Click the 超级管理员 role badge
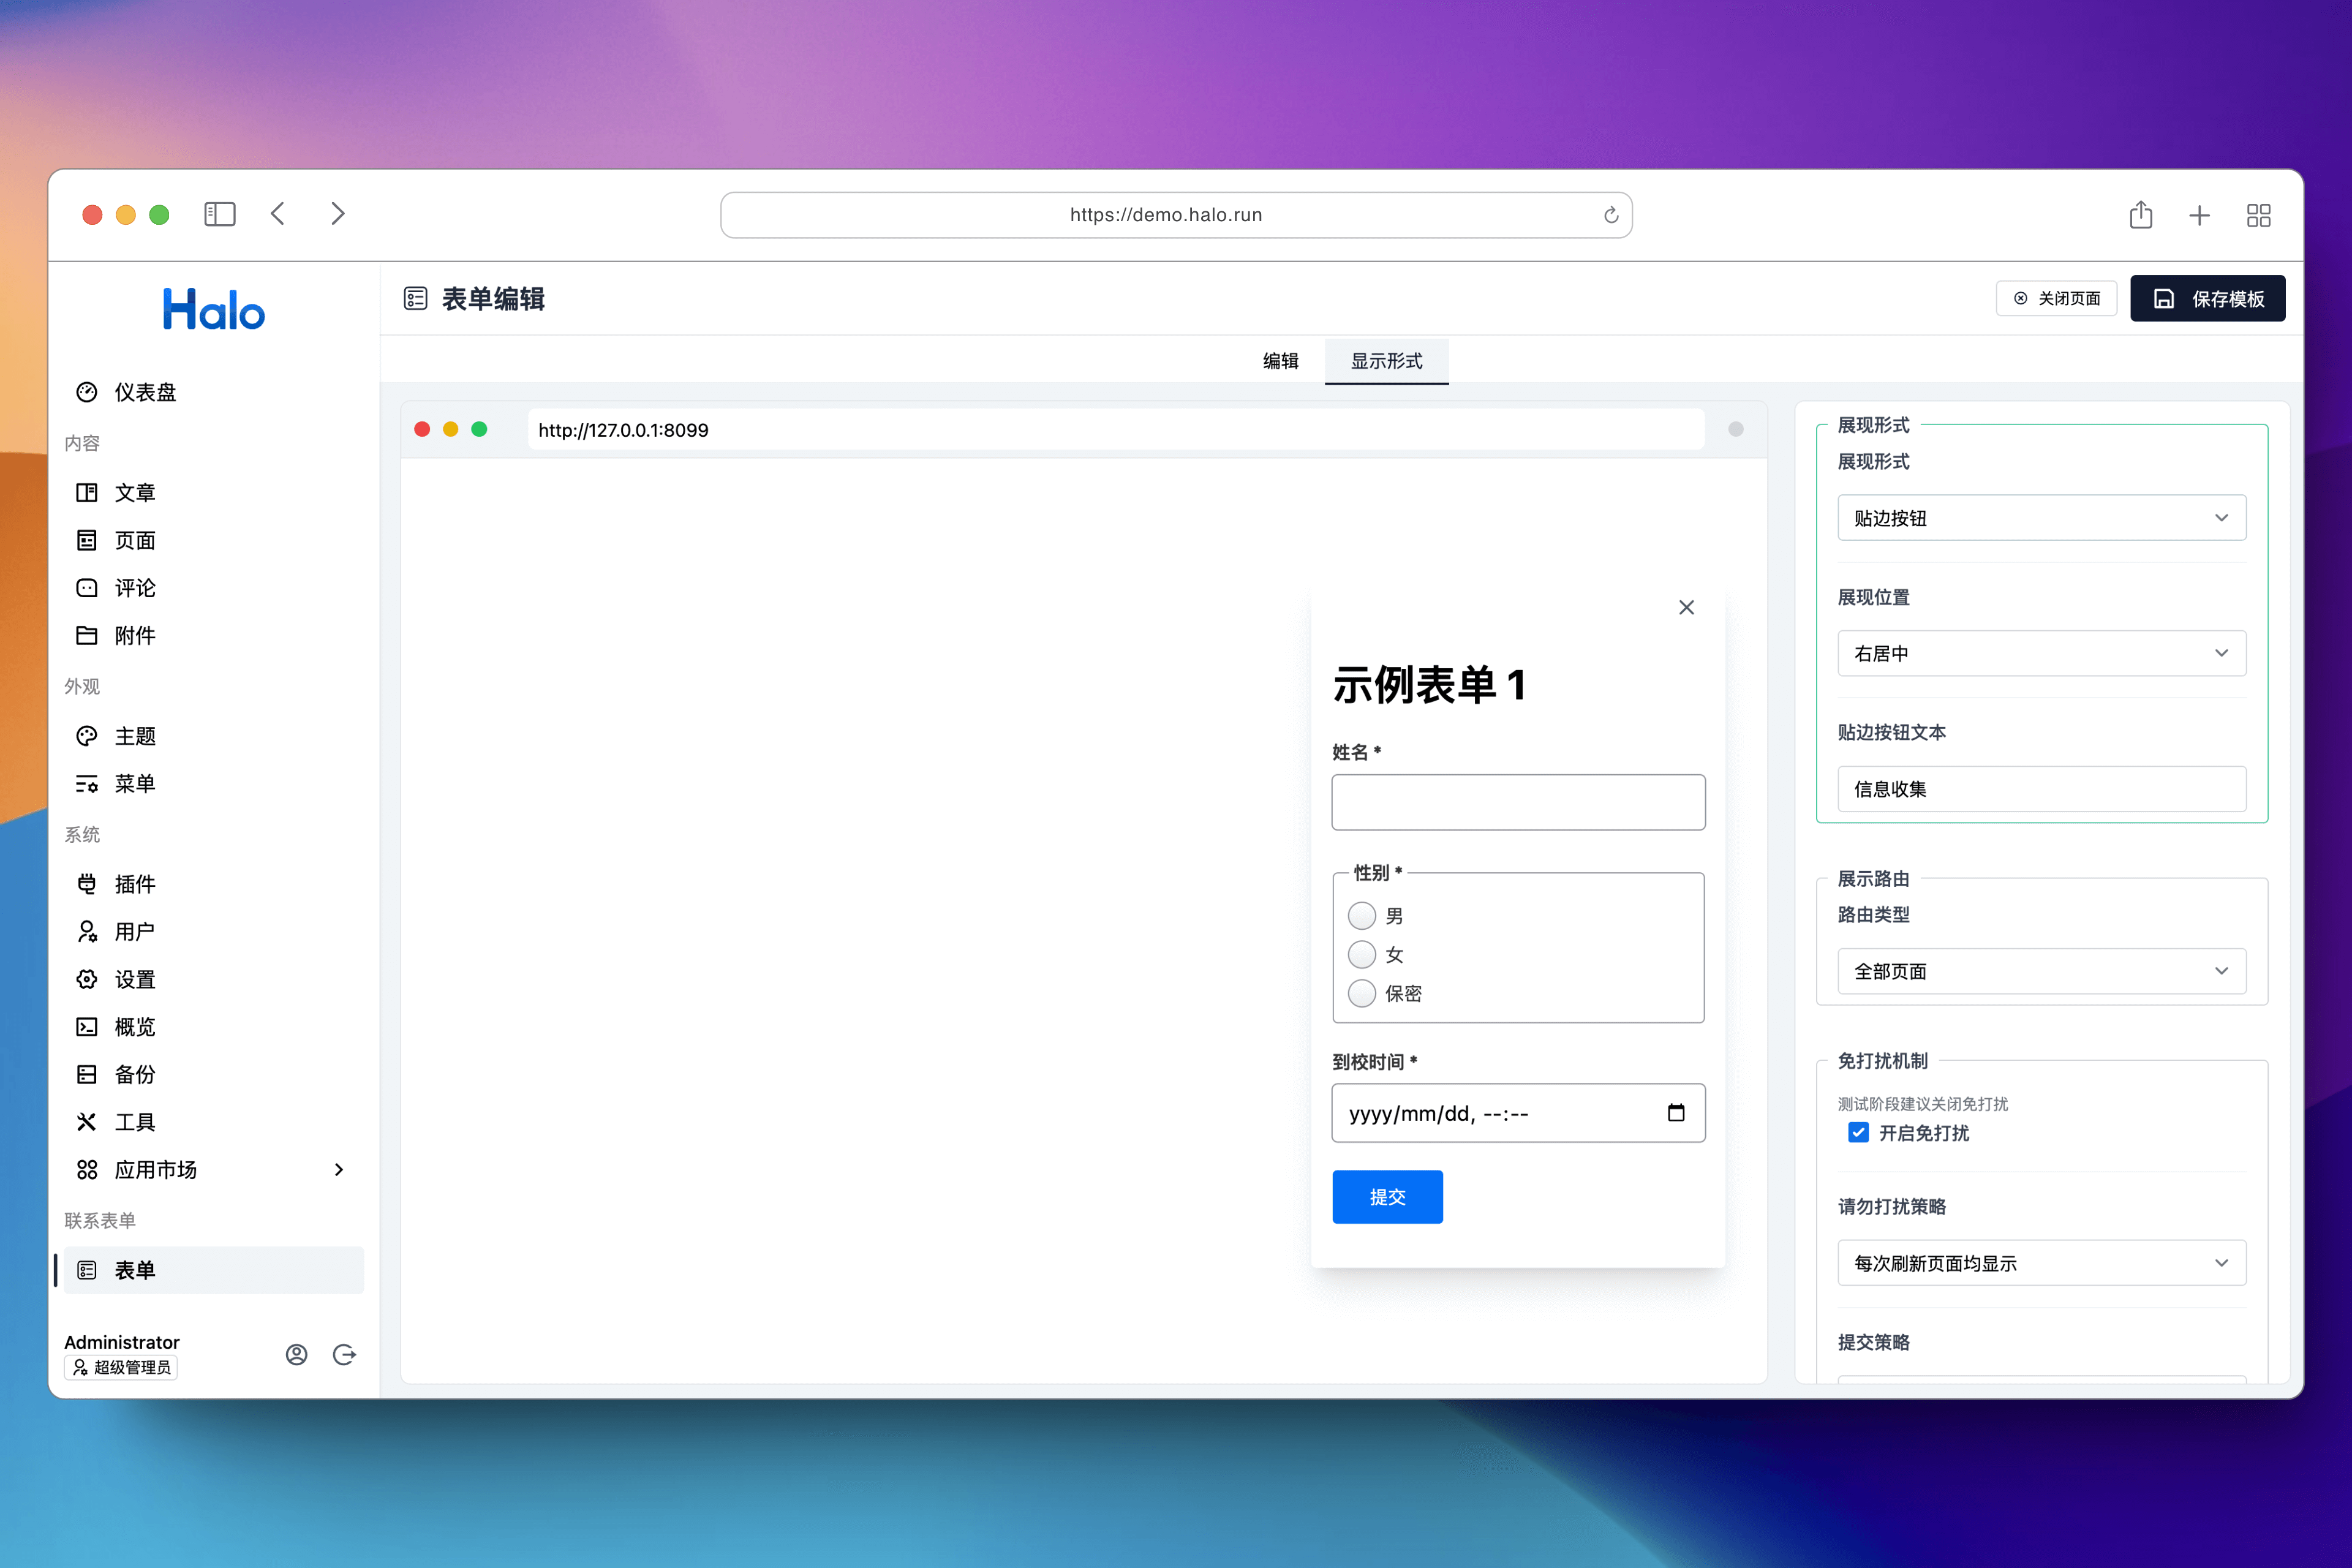The image size is (2352, 1568). [121, 1367]
